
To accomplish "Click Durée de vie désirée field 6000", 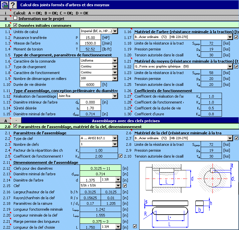I will 90,85.
